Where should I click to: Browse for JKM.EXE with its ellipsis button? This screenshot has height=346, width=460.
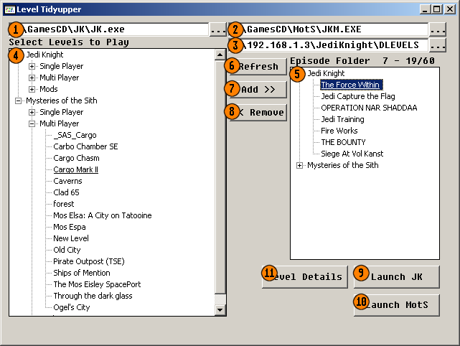438,29
